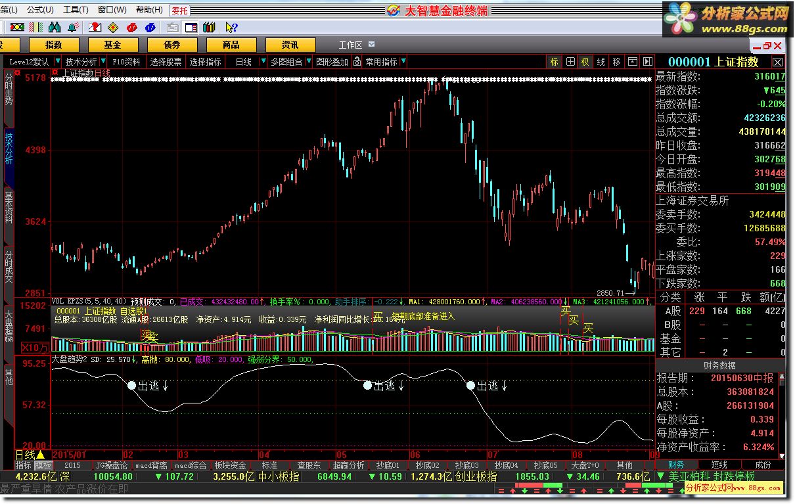This screenshot has width=795, height=504.
Task: Click the alarm bell alert icon
Action: (73, 27)
